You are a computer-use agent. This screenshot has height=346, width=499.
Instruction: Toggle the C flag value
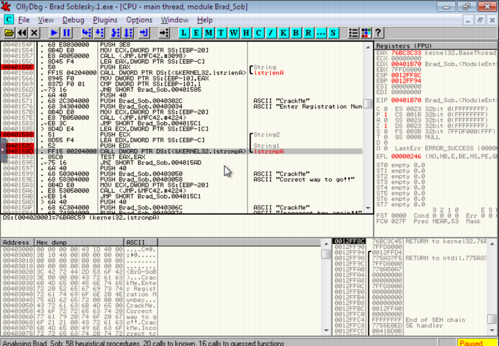click(x=386, y=109)
